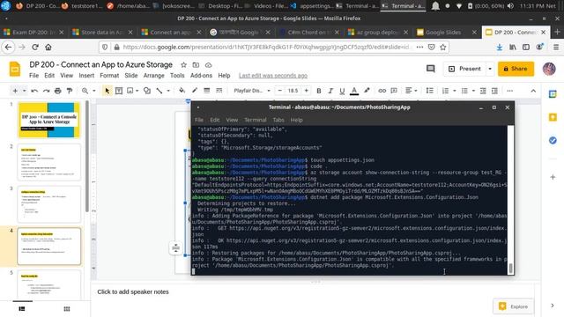Open Tabs menu in terminal window
Viewport: 564px width, 317px height.
[x=278, y=120]
